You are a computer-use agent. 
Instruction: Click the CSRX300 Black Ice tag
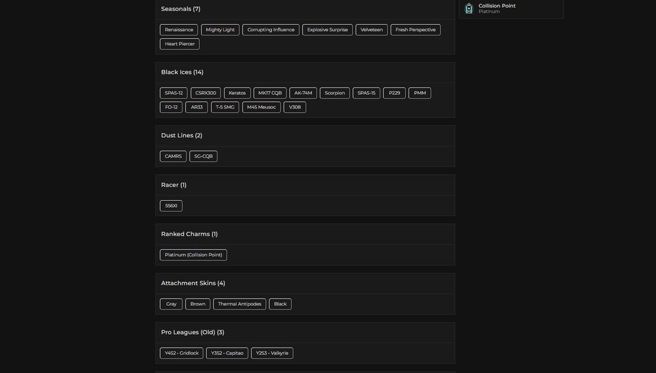point(205,93)
